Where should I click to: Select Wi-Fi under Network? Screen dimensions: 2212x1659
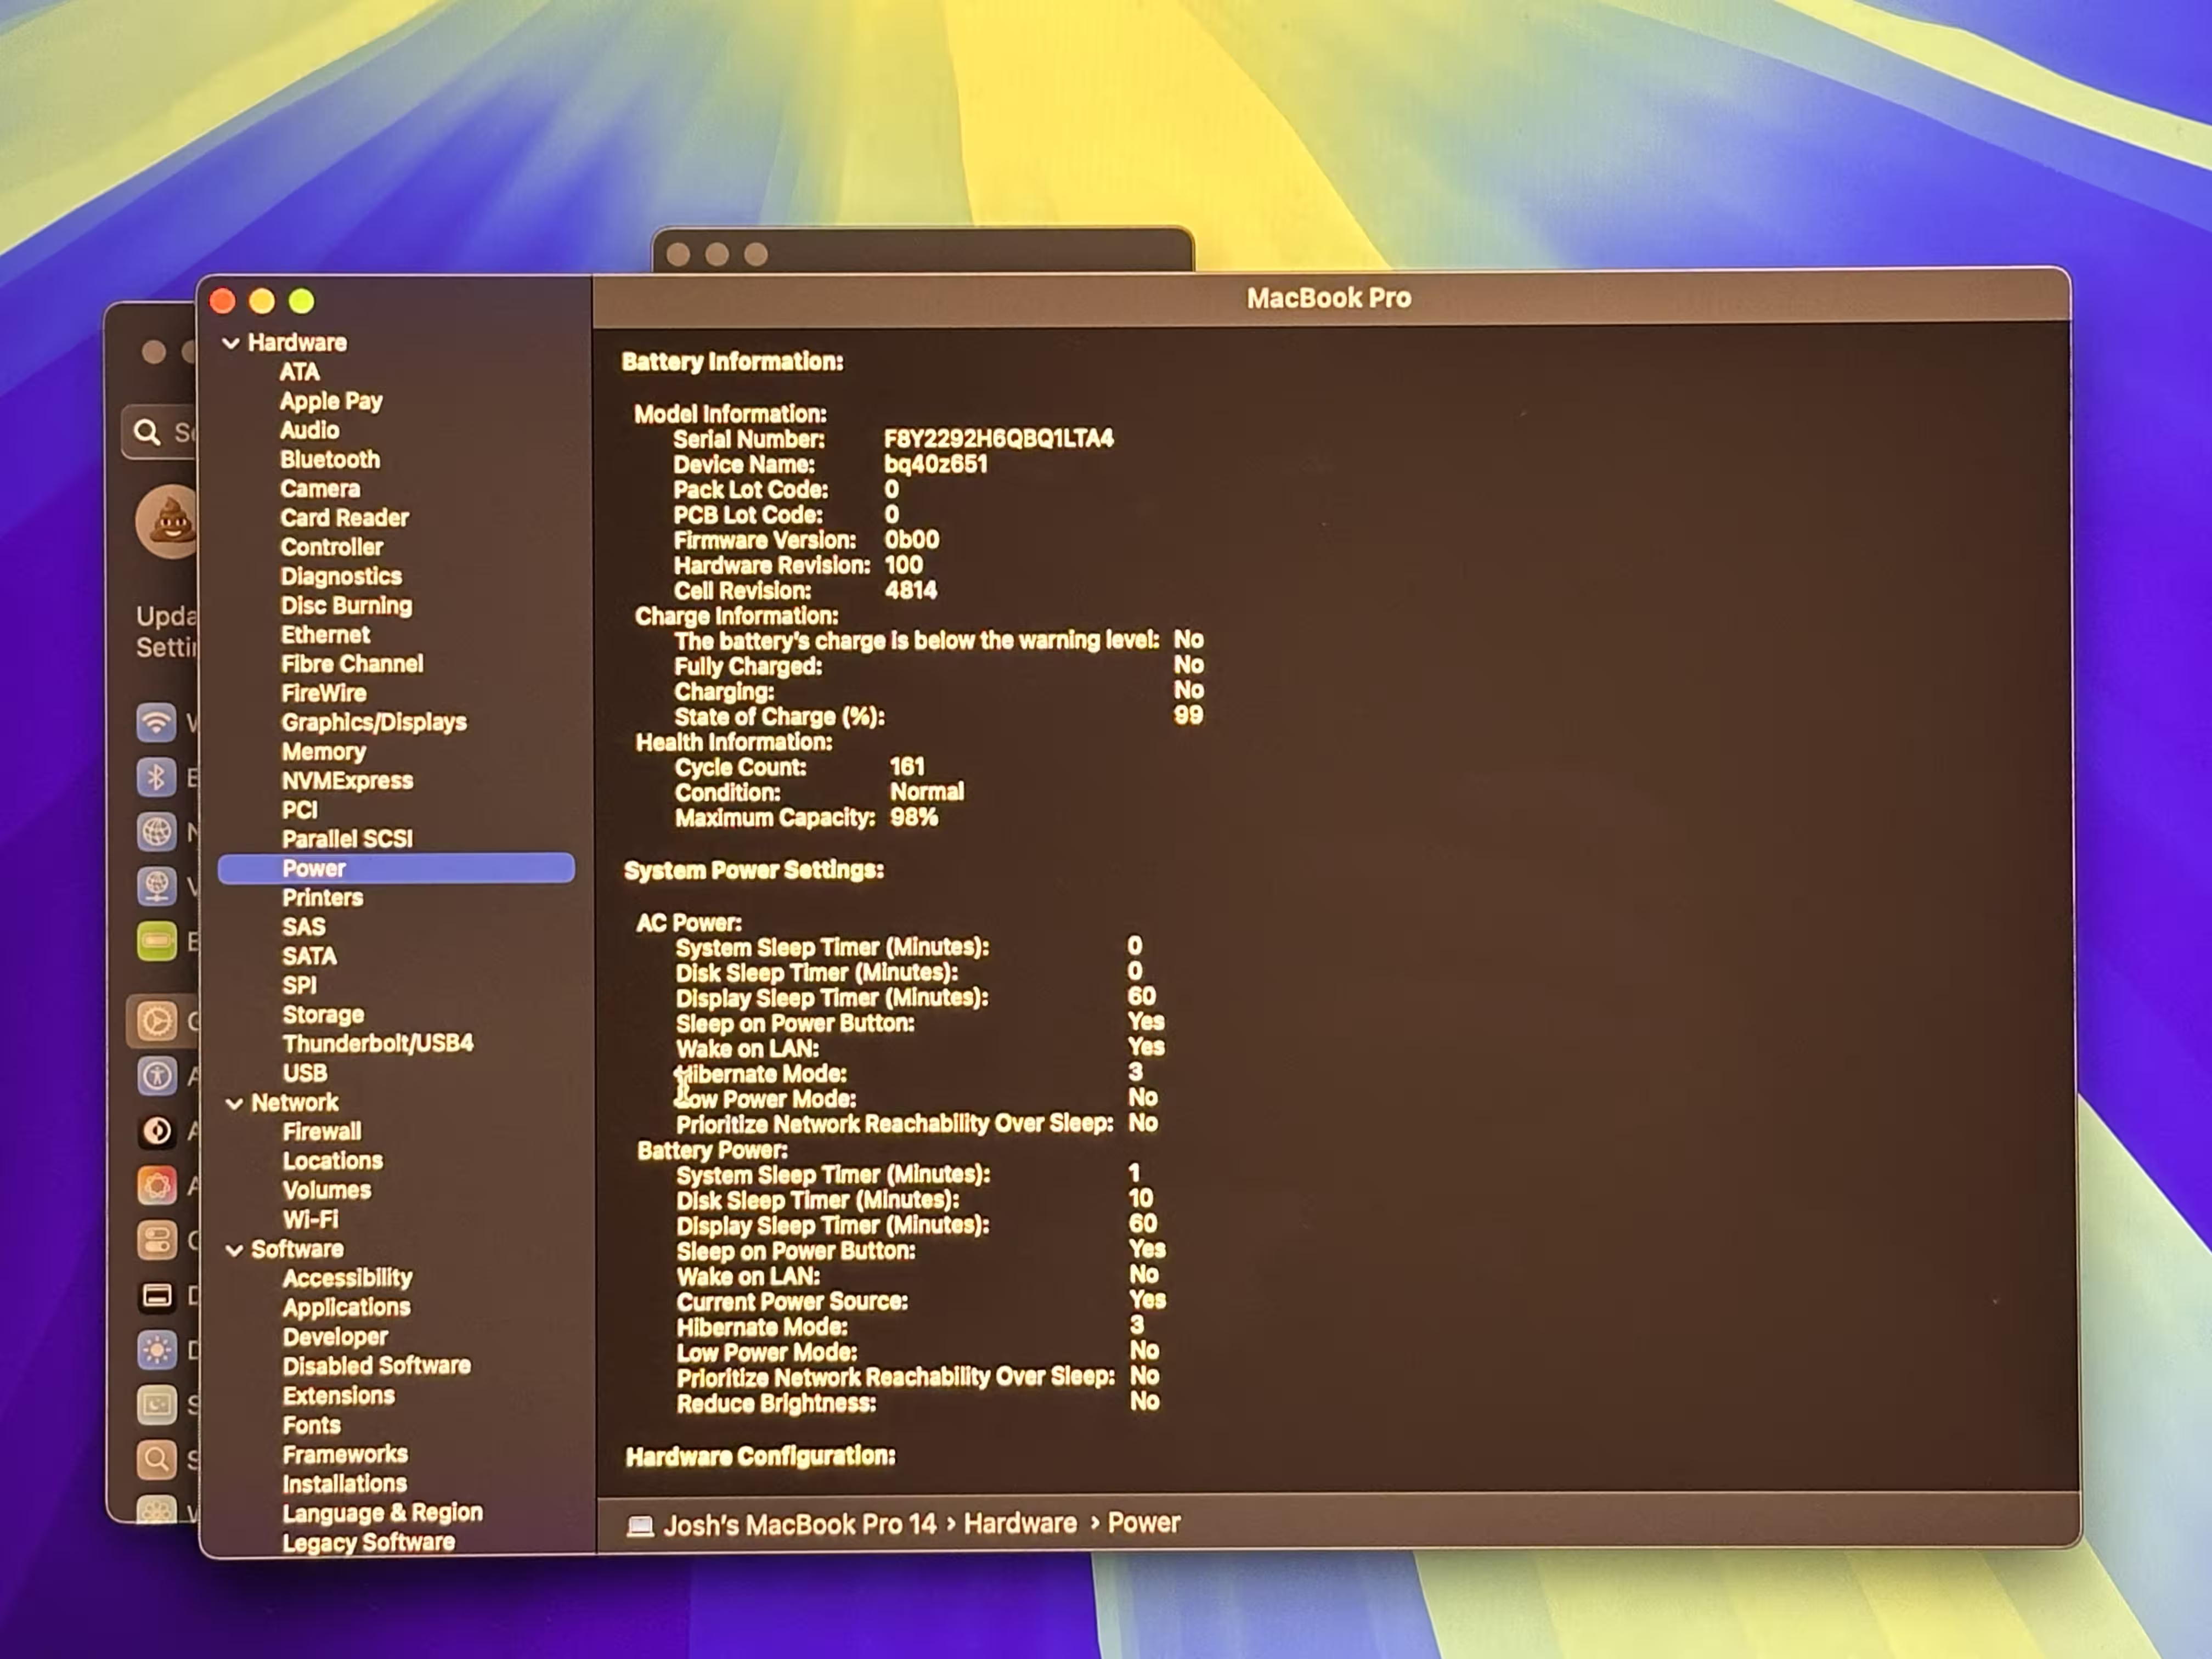pyautogui.click(x=311, y=1220)
